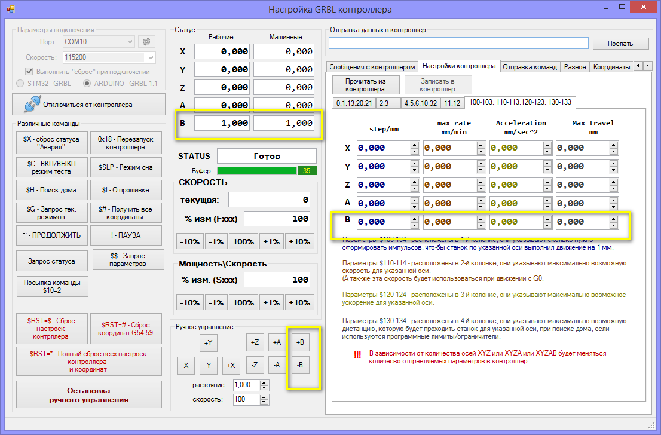The height and width of the screenshot is (435, 661).
Task: Click the Acceleration spinner for Z axis
Action: [547, 185]
